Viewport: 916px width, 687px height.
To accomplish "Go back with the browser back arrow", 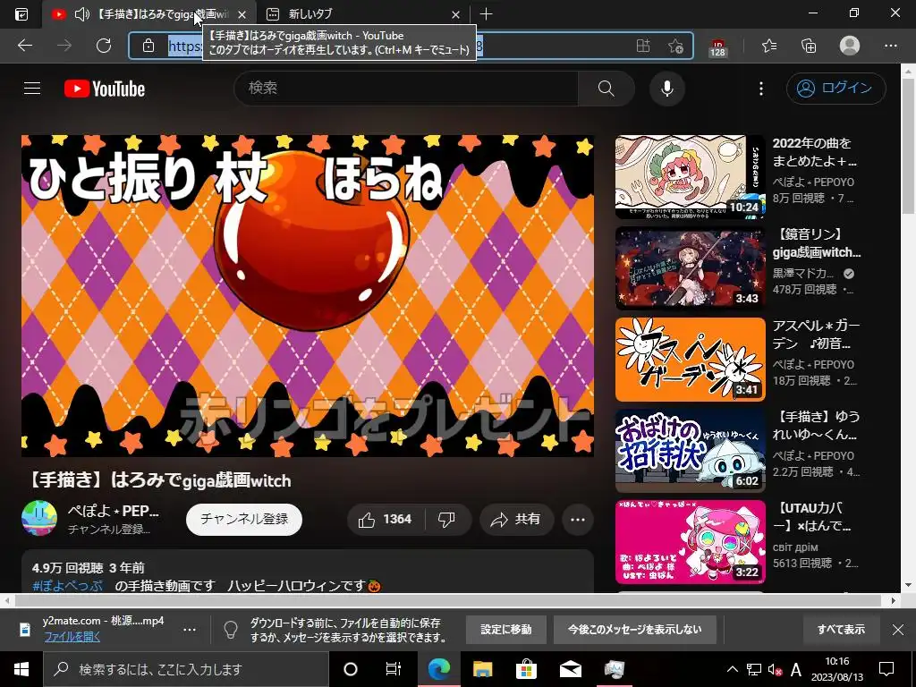I will (25, 46).
